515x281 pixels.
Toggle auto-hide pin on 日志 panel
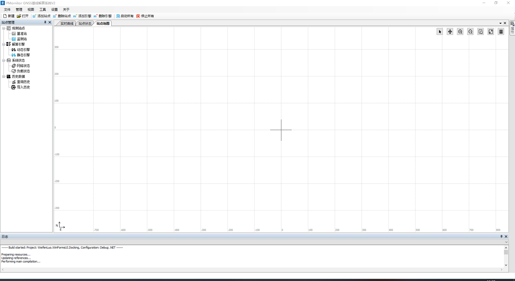(x=501, y=237)
